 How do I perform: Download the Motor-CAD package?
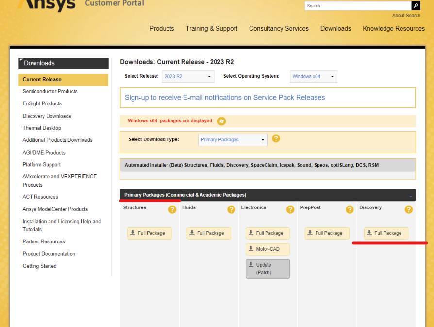268,249
